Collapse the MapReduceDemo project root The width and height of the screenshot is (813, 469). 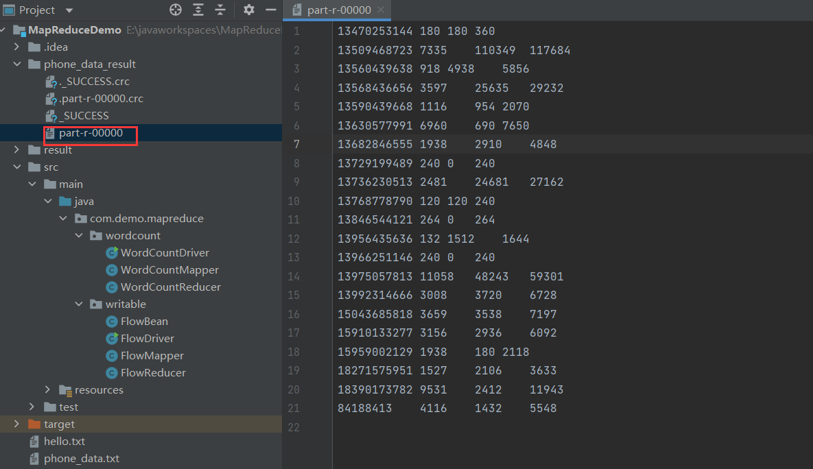pyautogui.click(x=3, y=30)
